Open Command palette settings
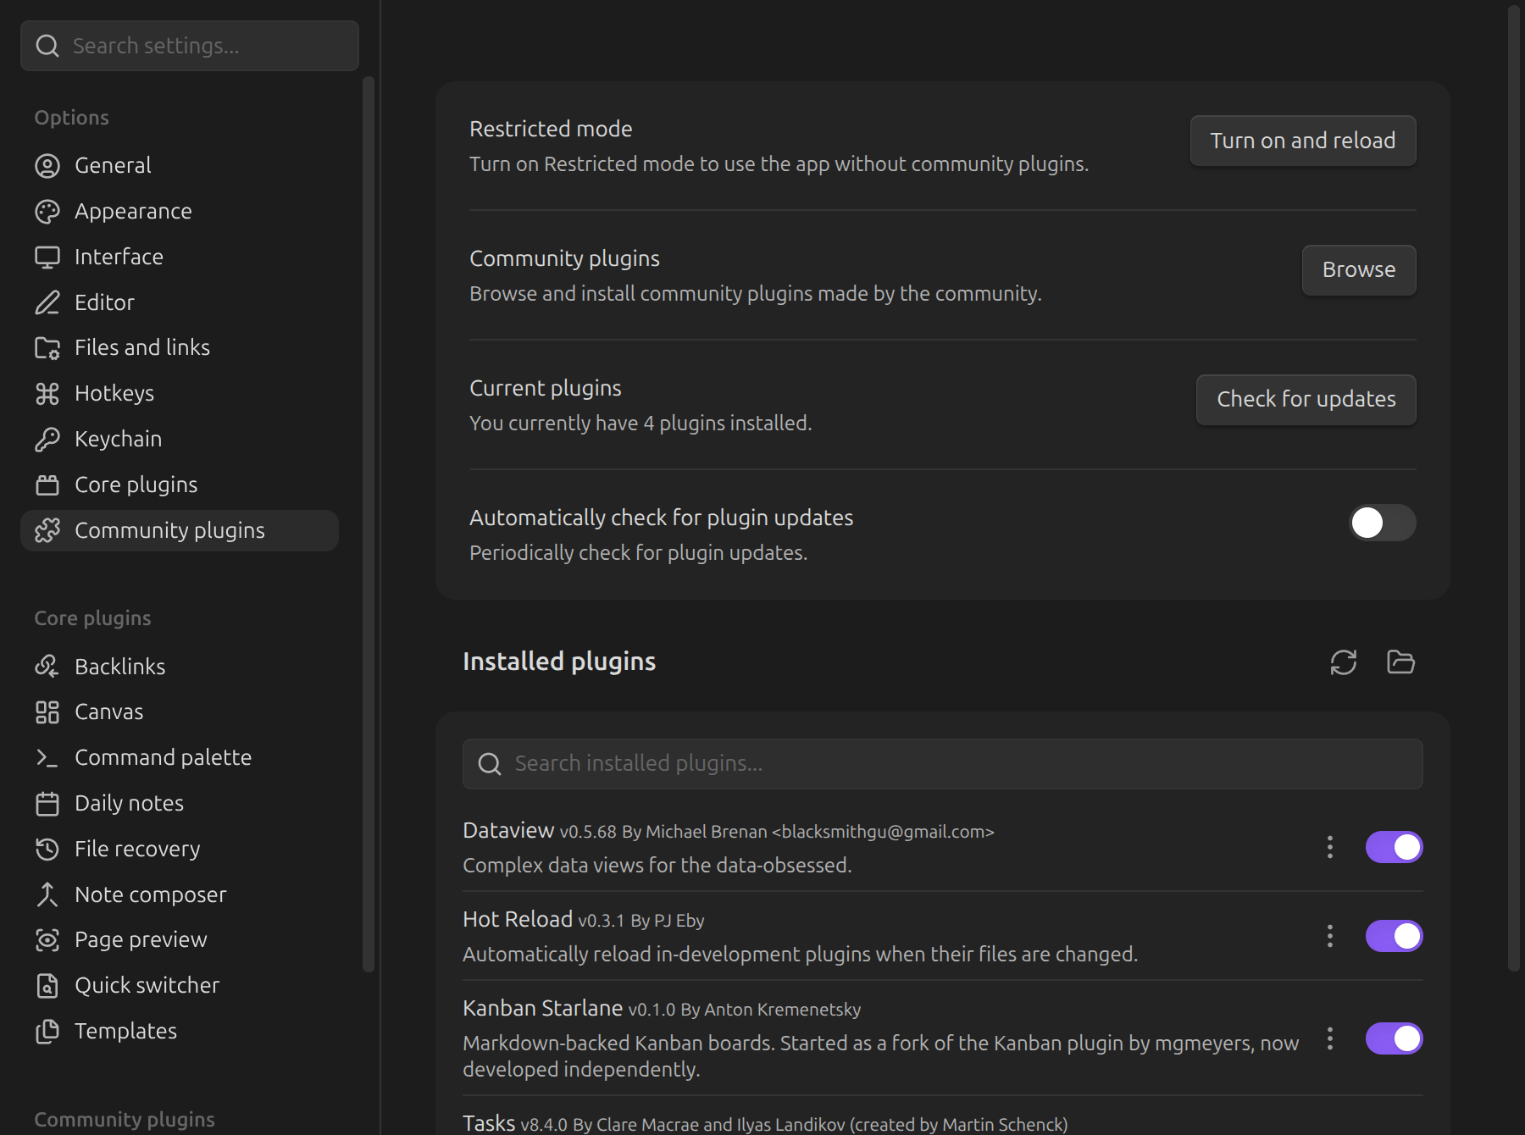The width and height of the screenshot is (1525, 1135). (x=180, y=757)
